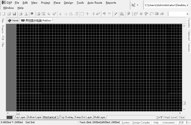The height and width of the screenshot is (125, 191).
Task: Select the Place Component icon
Action: (162, 14)
